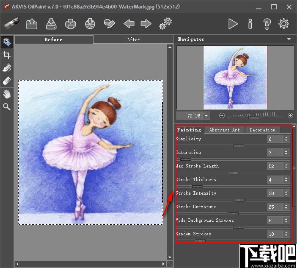This screenshot has width=297, height=268.
Task: Click the zoom in plus button
Action: pos(290,116)
